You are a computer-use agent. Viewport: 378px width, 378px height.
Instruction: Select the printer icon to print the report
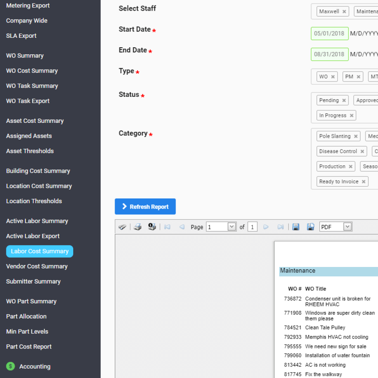(x=137, y=226)
